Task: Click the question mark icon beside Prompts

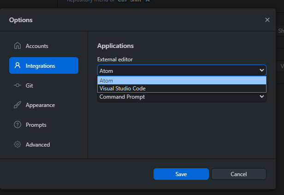Action: [x=18, y=125]
